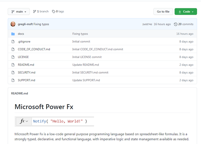201x144 pixels.
Task: Click the .gitignore file icon
Action: click(x=13, y=41)
